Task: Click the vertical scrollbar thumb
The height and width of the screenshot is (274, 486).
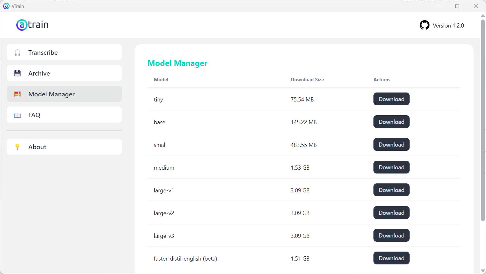Action: click(x=483, y=120)
